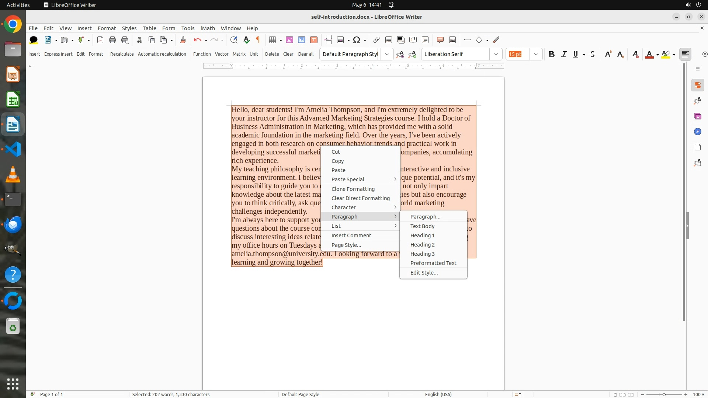Viewport: 708px width, 398px height.
Task: Select Heading 1 in Paragraph submenu
Action: 422,235
